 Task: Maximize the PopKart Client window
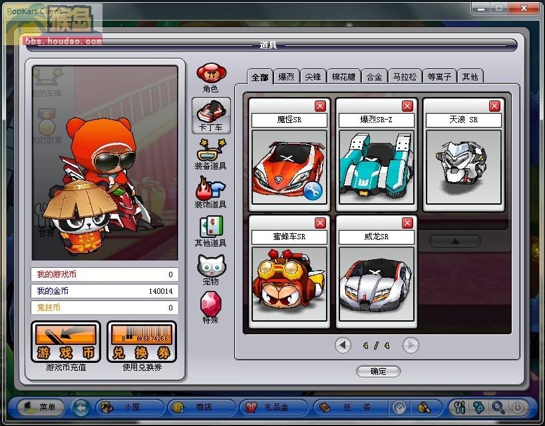(499, 9)
